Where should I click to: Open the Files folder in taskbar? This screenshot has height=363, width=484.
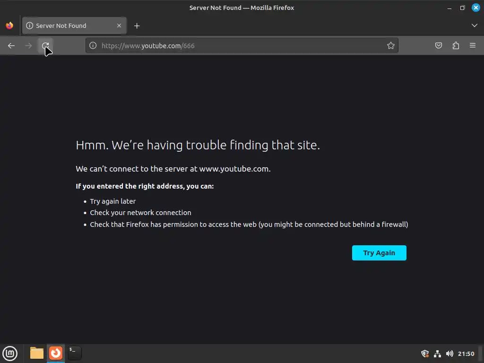click(37, 353)
